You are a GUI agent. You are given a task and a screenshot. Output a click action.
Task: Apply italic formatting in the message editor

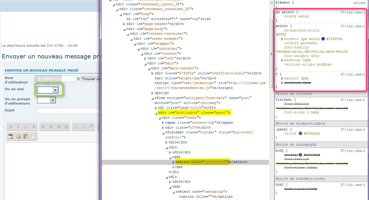(x=18, y=127)
